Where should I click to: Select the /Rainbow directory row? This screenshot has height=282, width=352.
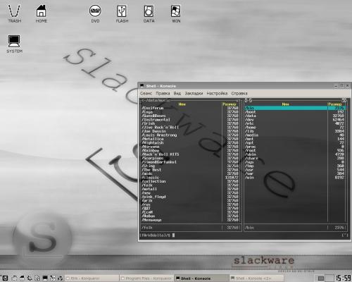click(x=190, y=150)
